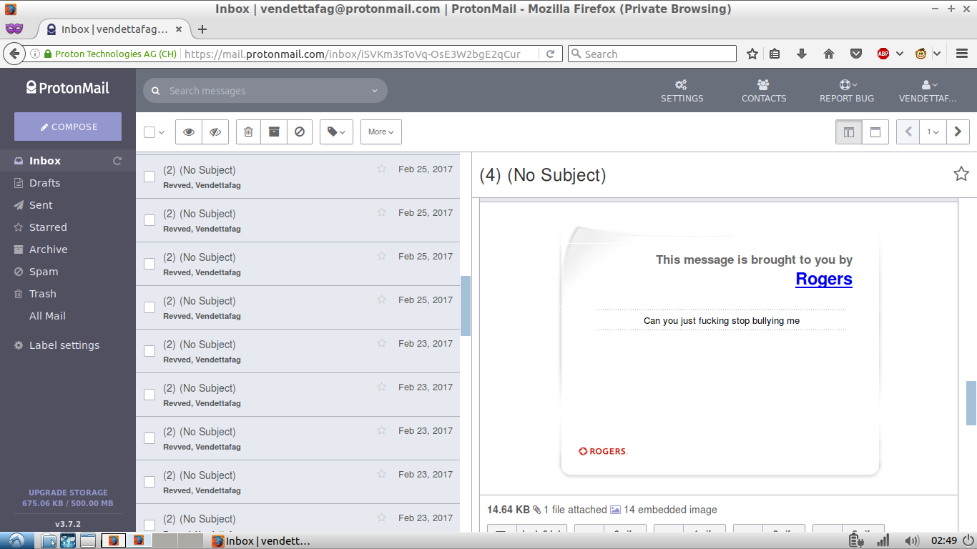Mark selected as unread (crossed eye icon)
This screenshot has width=977, height=549.
[x=215, y=132]
